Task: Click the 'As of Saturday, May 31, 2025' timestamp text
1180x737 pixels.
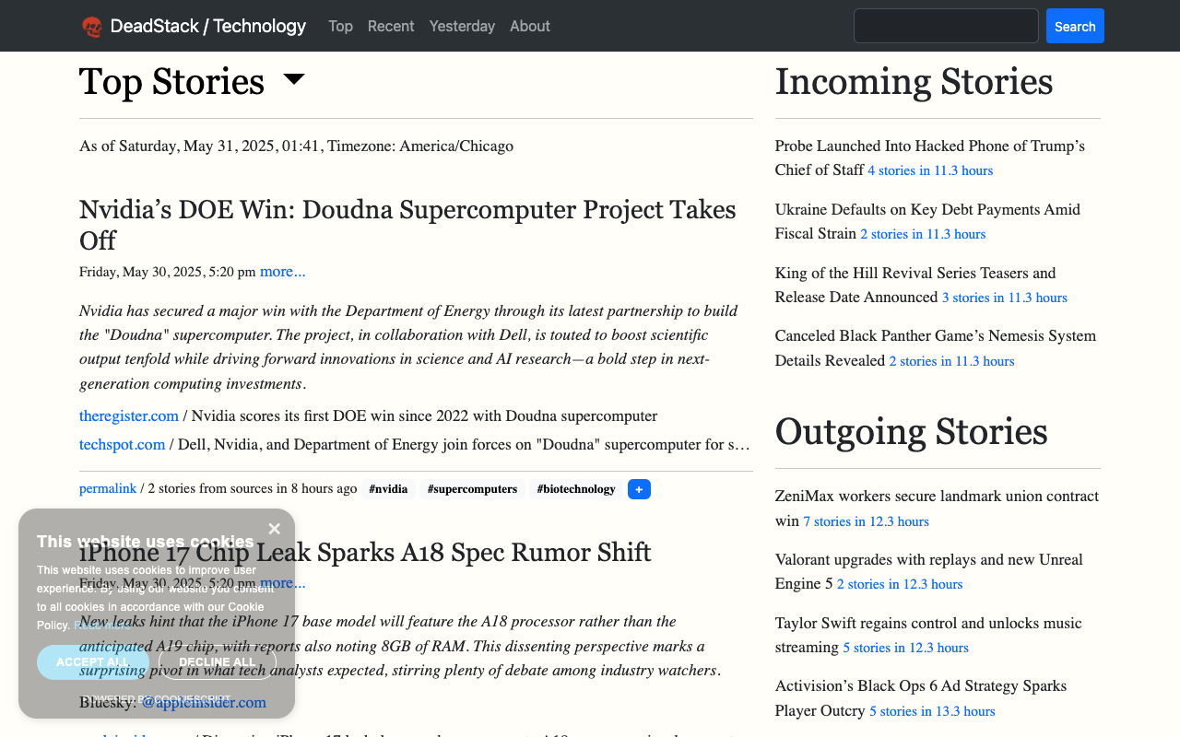Action: coord(296,146)
